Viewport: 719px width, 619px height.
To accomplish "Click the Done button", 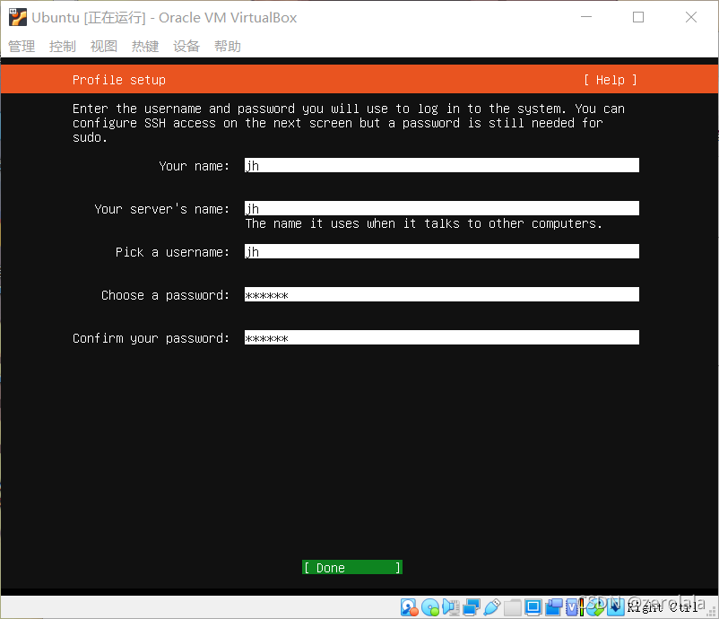I will click(352, 568).
